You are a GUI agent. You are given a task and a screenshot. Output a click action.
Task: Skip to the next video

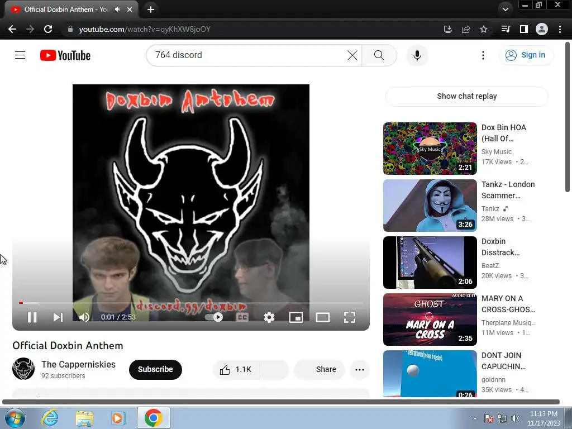click(x=58, y=317)
